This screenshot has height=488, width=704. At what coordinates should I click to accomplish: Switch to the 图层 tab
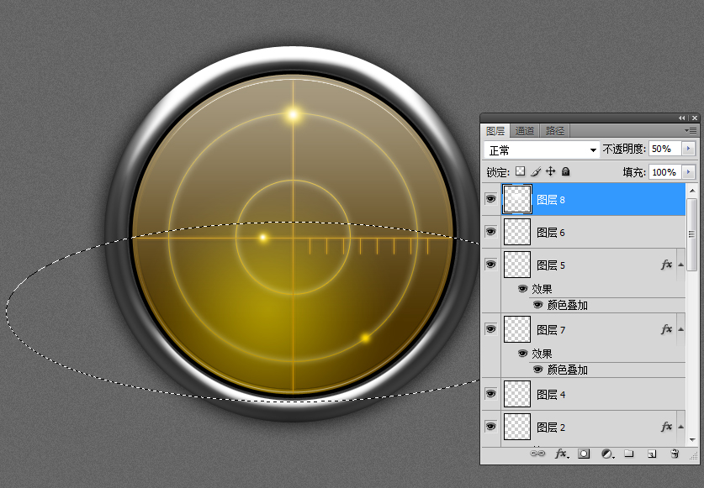(x=495, y=131)
